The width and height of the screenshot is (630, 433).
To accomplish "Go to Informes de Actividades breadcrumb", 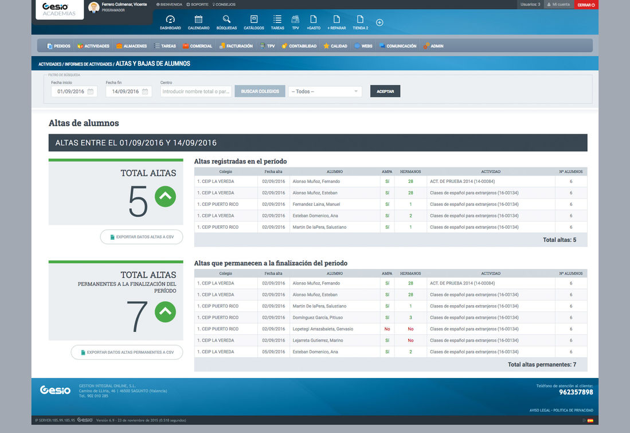I will (x=88, y=64).
